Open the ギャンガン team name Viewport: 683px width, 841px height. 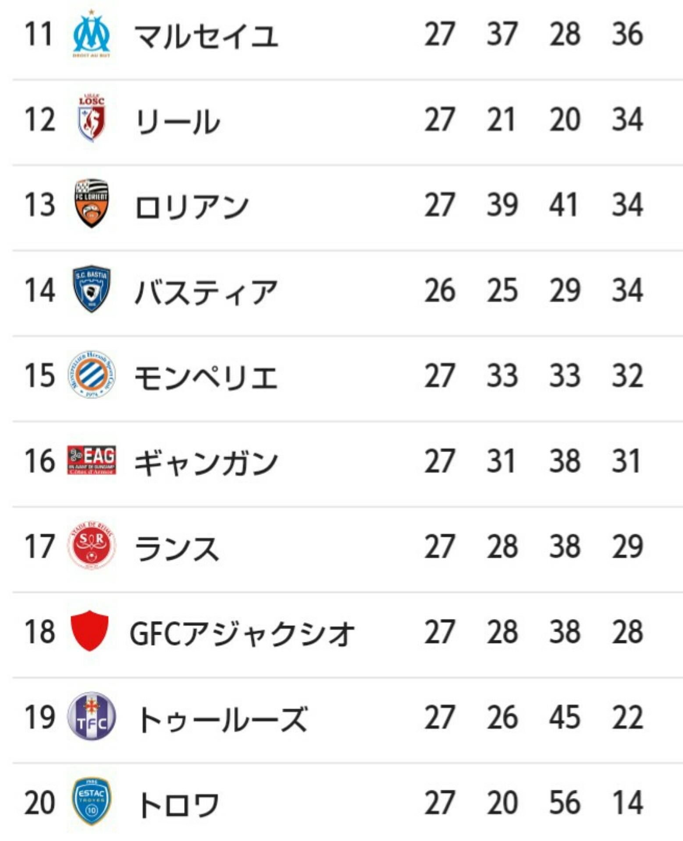coord(206,463)
